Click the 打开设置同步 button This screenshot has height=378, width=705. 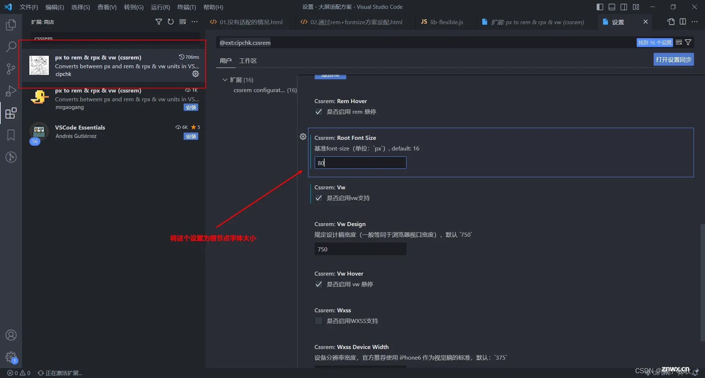click(673, 59)
